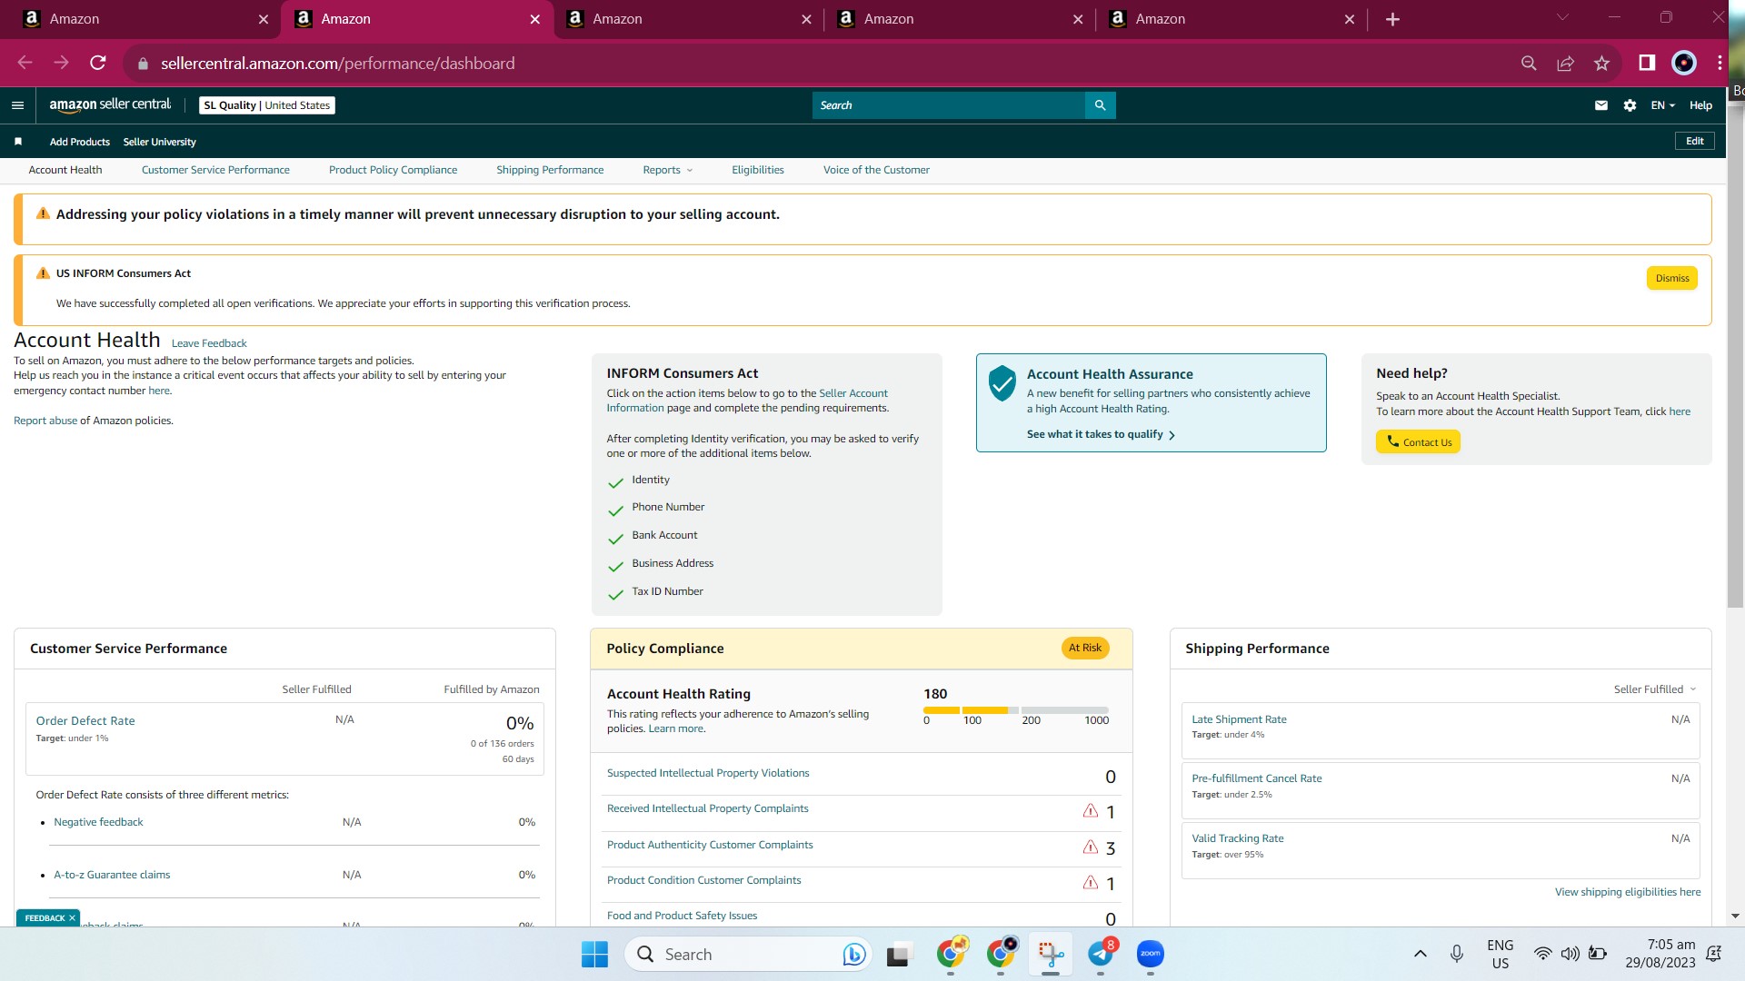Share this page using the share icon
Image resolution: width=1745 pixels, height=981 pixels.
tap(1565, 63)
